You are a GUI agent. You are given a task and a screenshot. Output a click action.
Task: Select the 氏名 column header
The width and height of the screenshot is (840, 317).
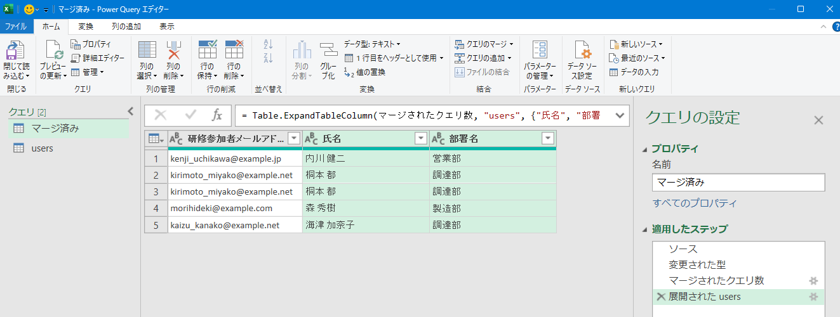click(x=366, y=139)
